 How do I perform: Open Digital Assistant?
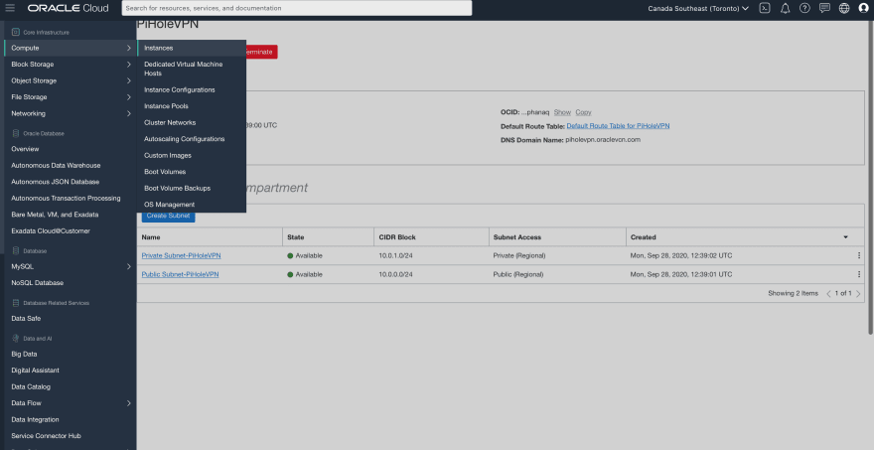tap(35, 371)
